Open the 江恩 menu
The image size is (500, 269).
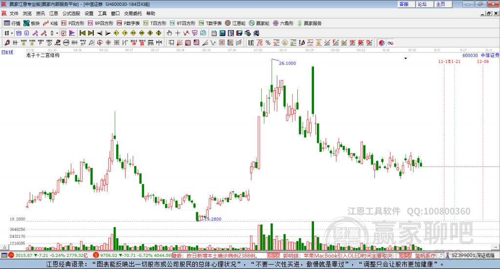point(54,13)
